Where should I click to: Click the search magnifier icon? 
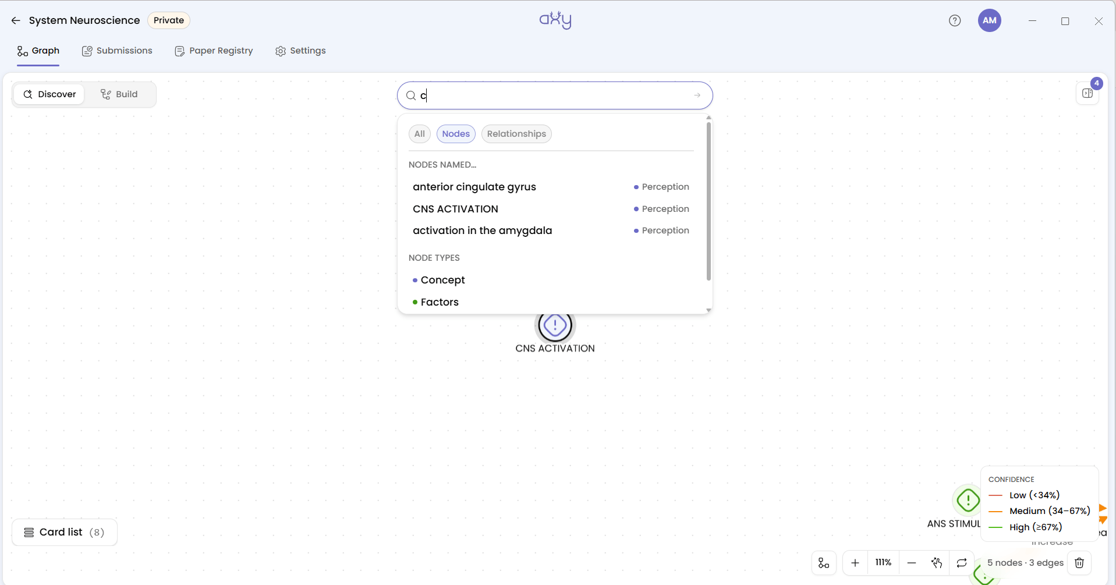411,95
